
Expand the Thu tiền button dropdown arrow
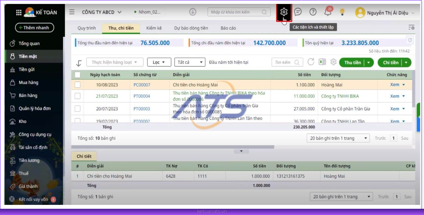(x=369, y=63)
